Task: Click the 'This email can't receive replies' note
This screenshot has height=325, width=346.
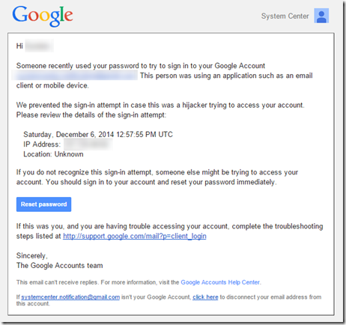Action: click(139, 282)
